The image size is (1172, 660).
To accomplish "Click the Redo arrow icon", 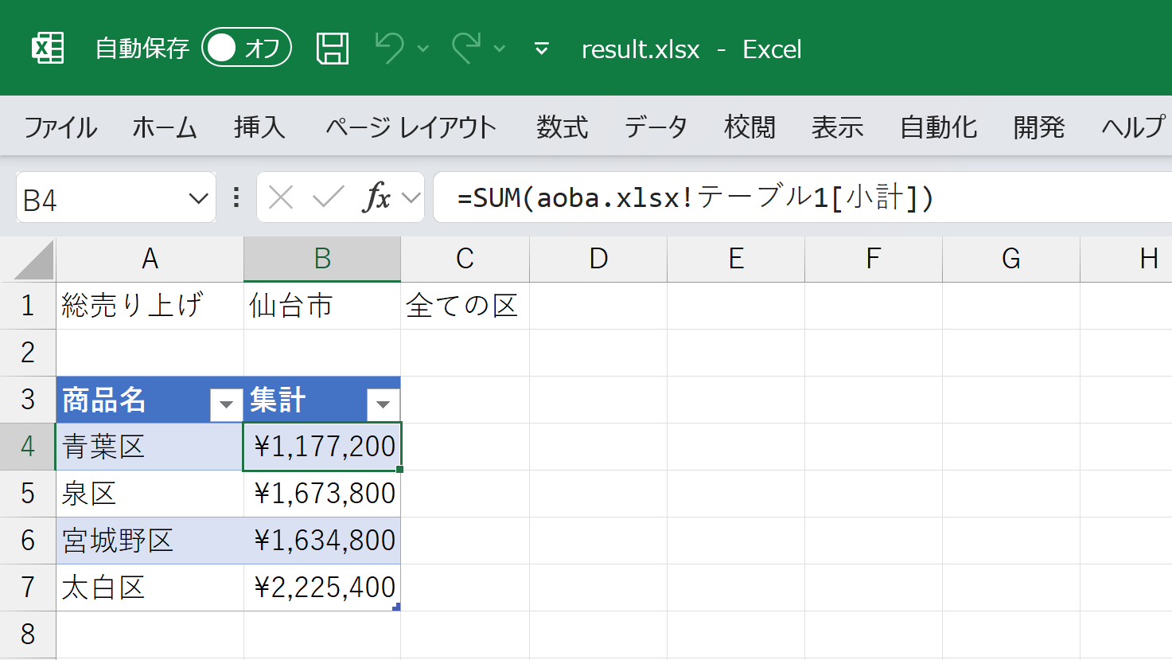I will [466, 49].
